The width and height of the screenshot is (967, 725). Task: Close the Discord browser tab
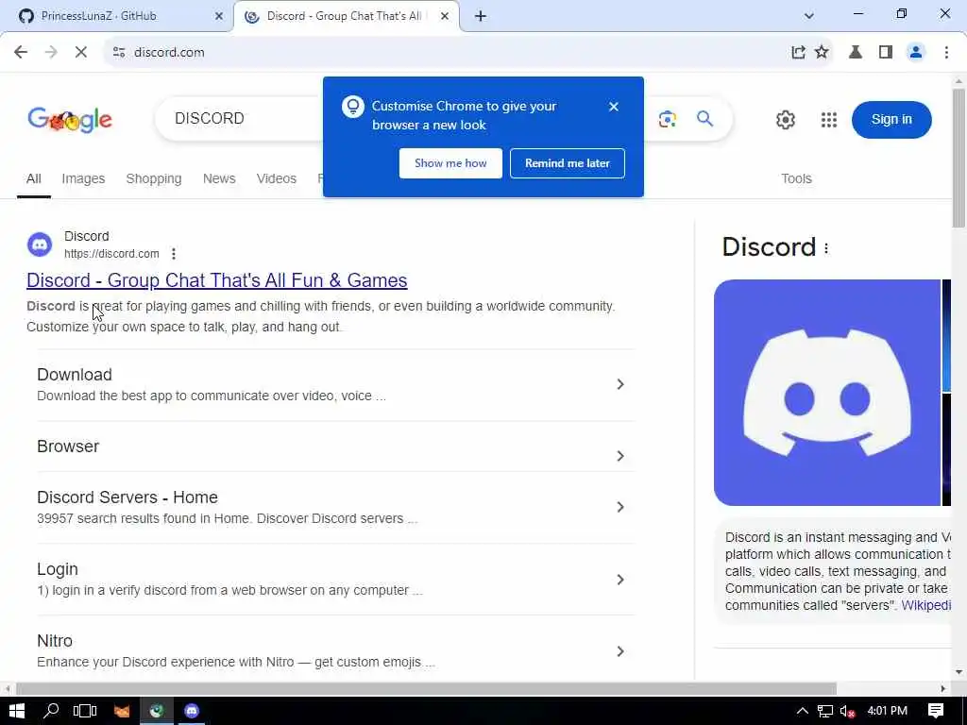coord(444,16)
